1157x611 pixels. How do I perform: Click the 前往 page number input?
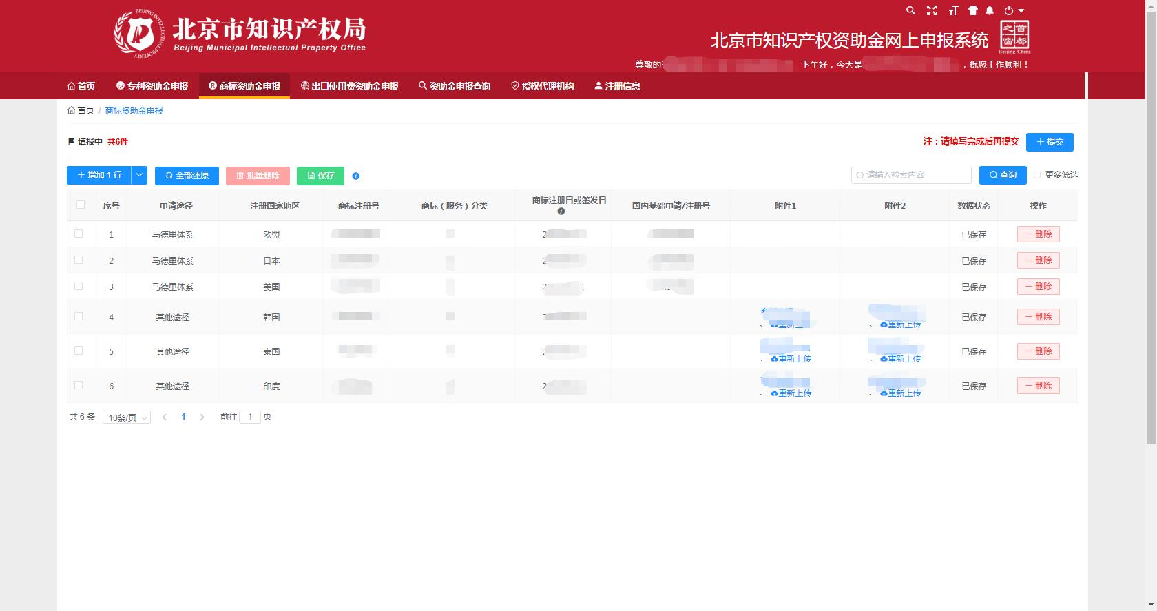(250, 417)
